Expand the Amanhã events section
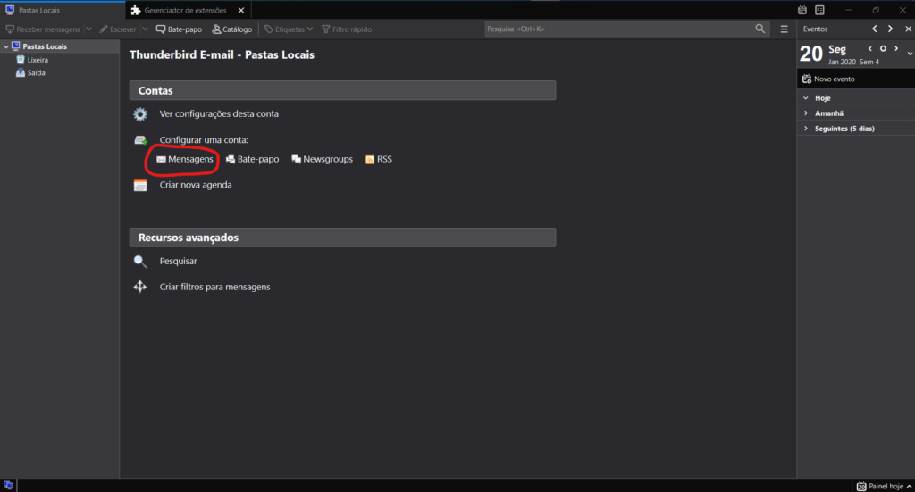The width and height of the screenshot is (915, 492). pyautogui.click(x=806, y=113)
